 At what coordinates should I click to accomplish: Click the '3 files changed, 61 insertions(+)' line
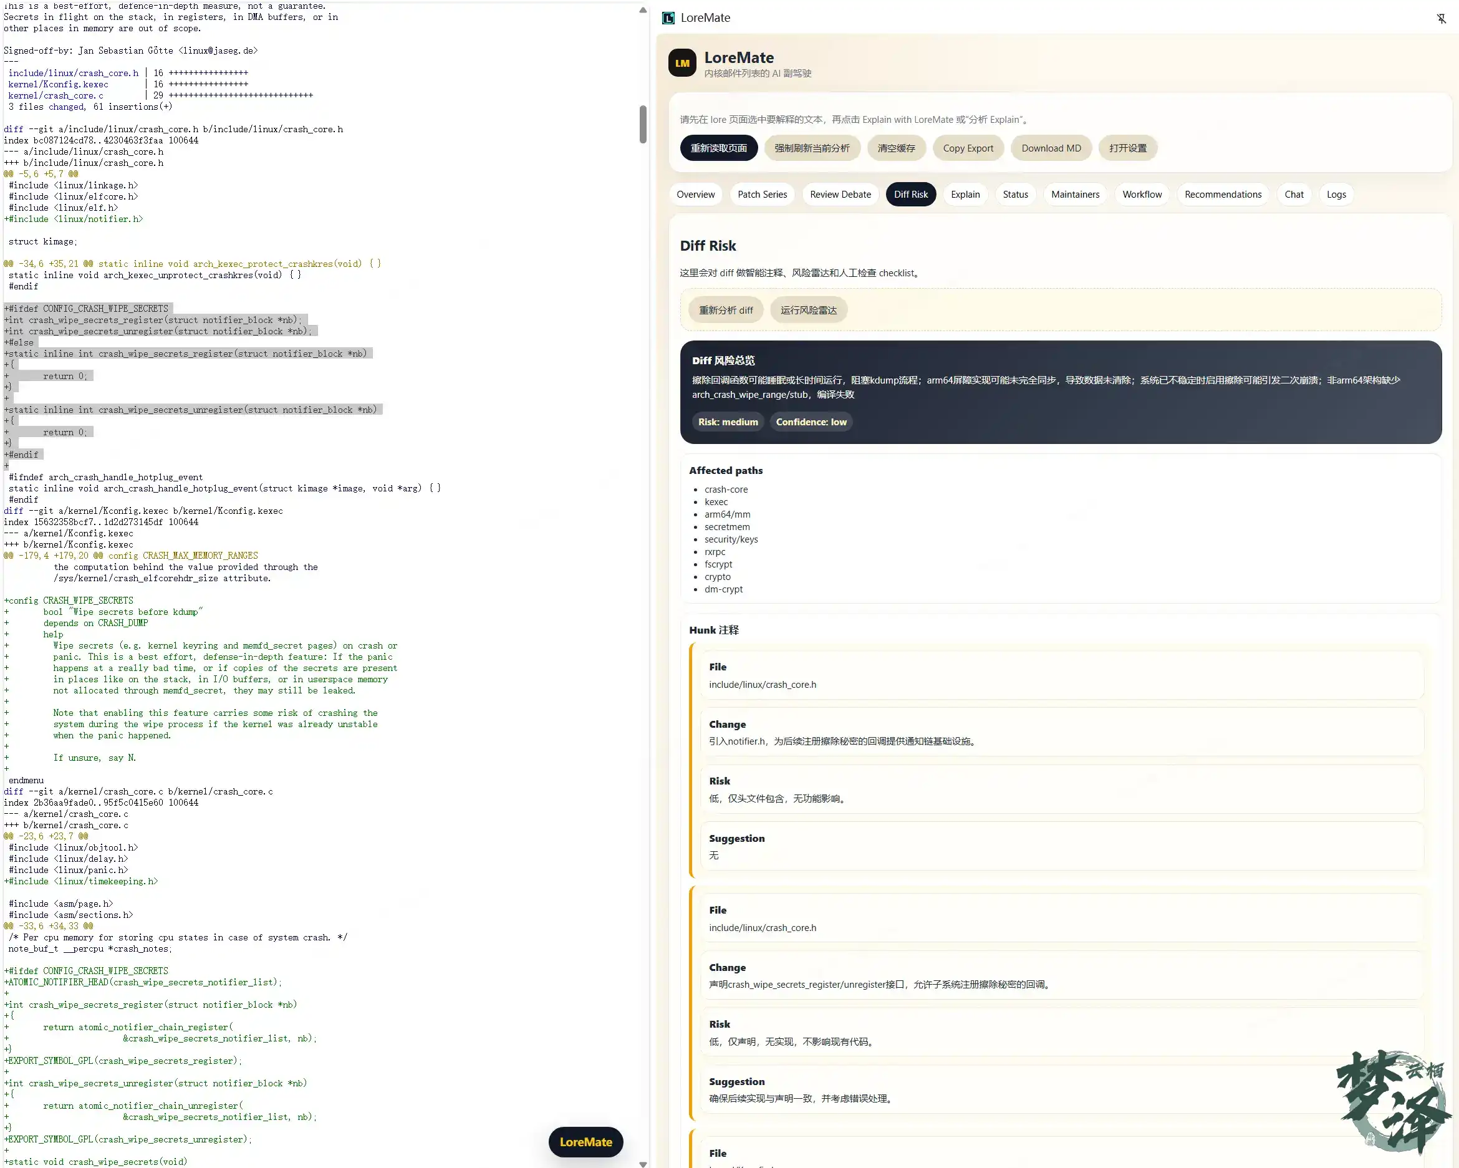[90, 107]
